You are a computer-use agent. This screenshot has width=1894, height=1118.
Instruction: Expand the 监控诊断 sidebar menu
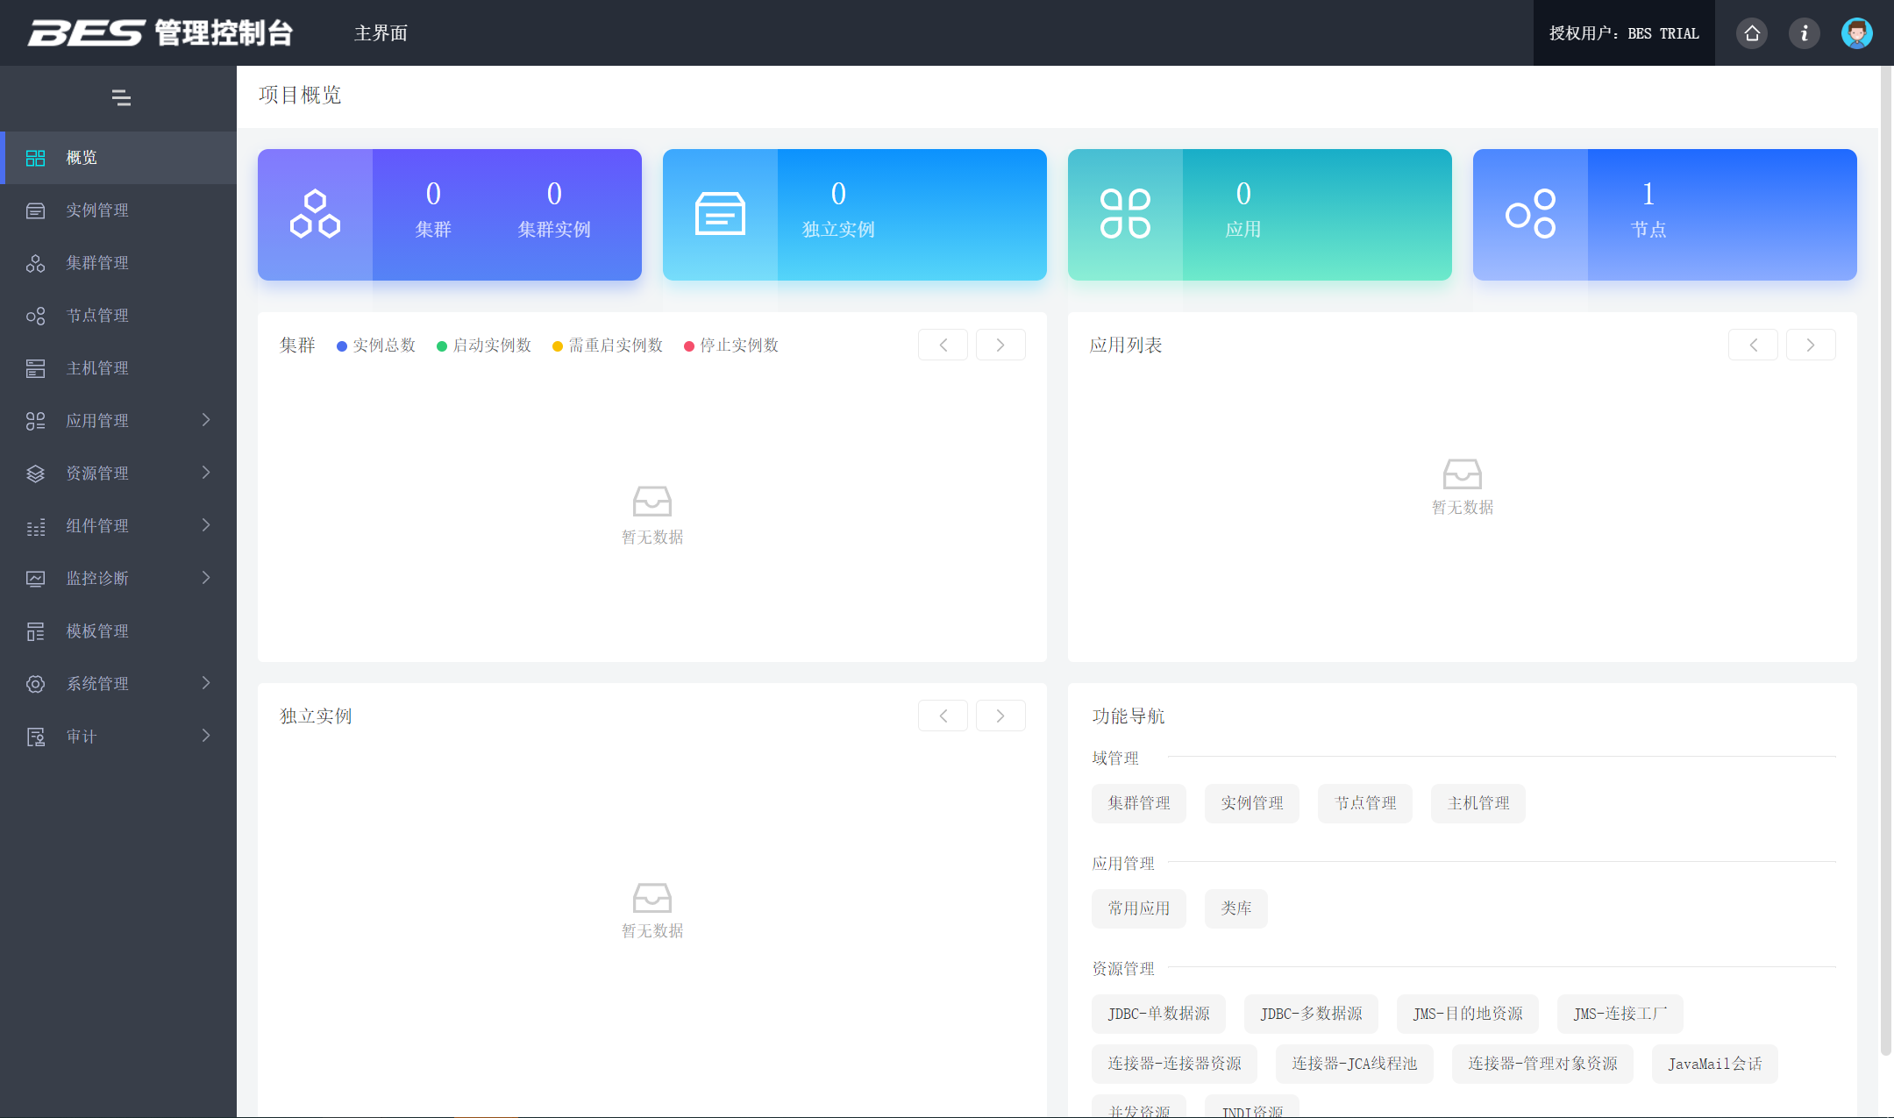[x=118, y=579]
